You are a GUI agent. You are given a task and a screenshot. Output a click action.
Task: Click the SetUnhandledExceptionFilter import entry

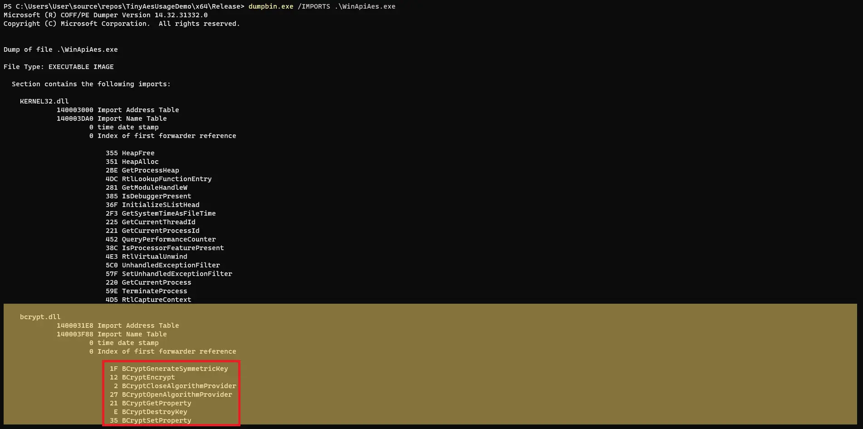169,274
